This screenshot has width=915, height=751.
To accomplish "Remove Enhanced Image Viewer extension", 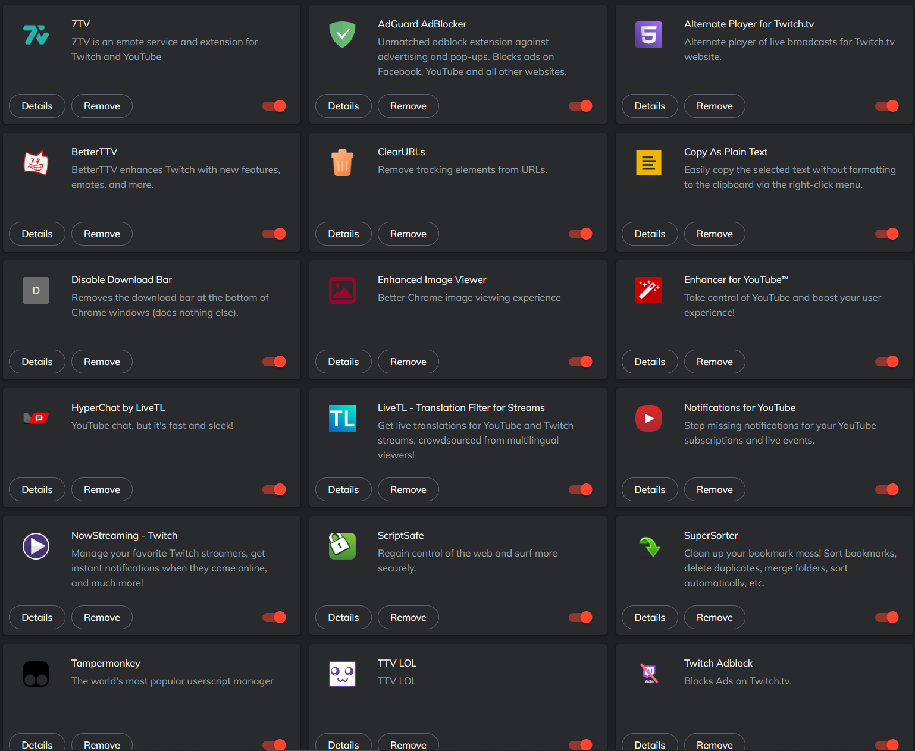I will (408, 362).
